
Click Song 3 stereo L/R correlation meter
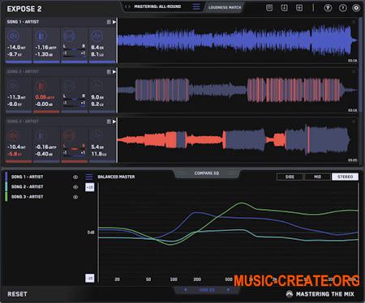click(x=74, y=150)
